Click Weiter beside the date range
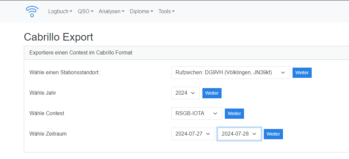The image size is (349, 159). tap(273, 134)
